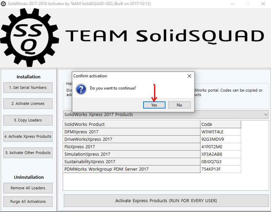Select the Activate Licenses step
Viewport: 271px width, 212px height.
[x=28, y=104]
